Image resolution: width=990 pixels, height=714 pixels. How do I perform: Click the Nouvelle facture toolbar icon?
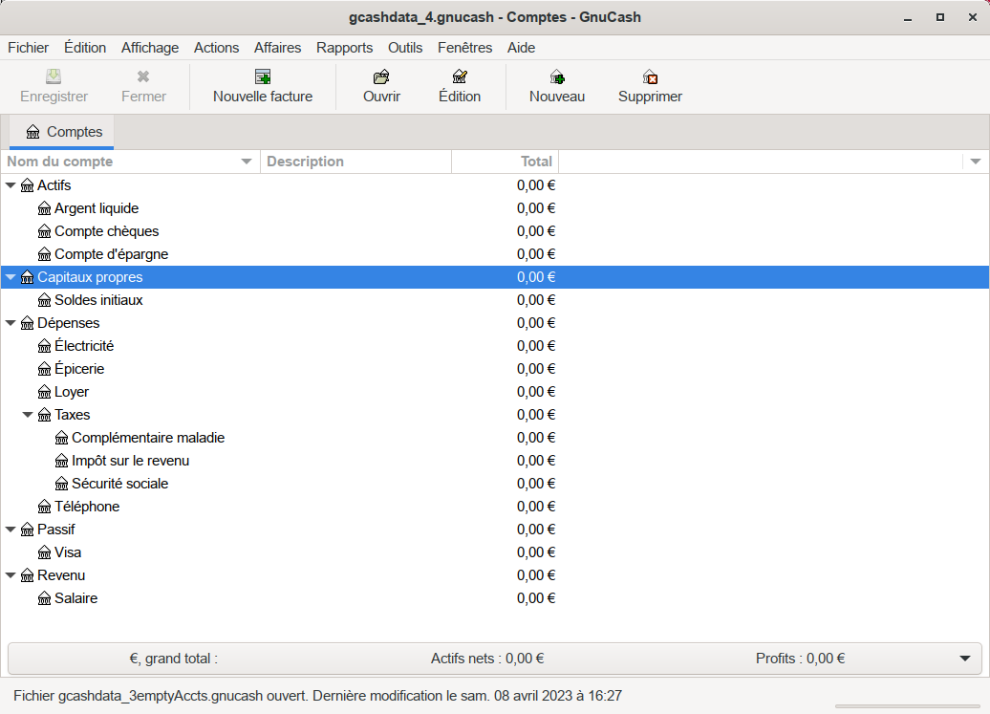coord(263,77)
